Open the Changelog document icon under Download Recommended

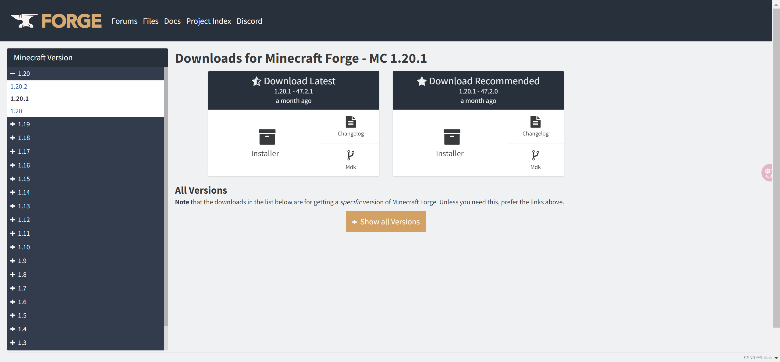tap(535, 122)
